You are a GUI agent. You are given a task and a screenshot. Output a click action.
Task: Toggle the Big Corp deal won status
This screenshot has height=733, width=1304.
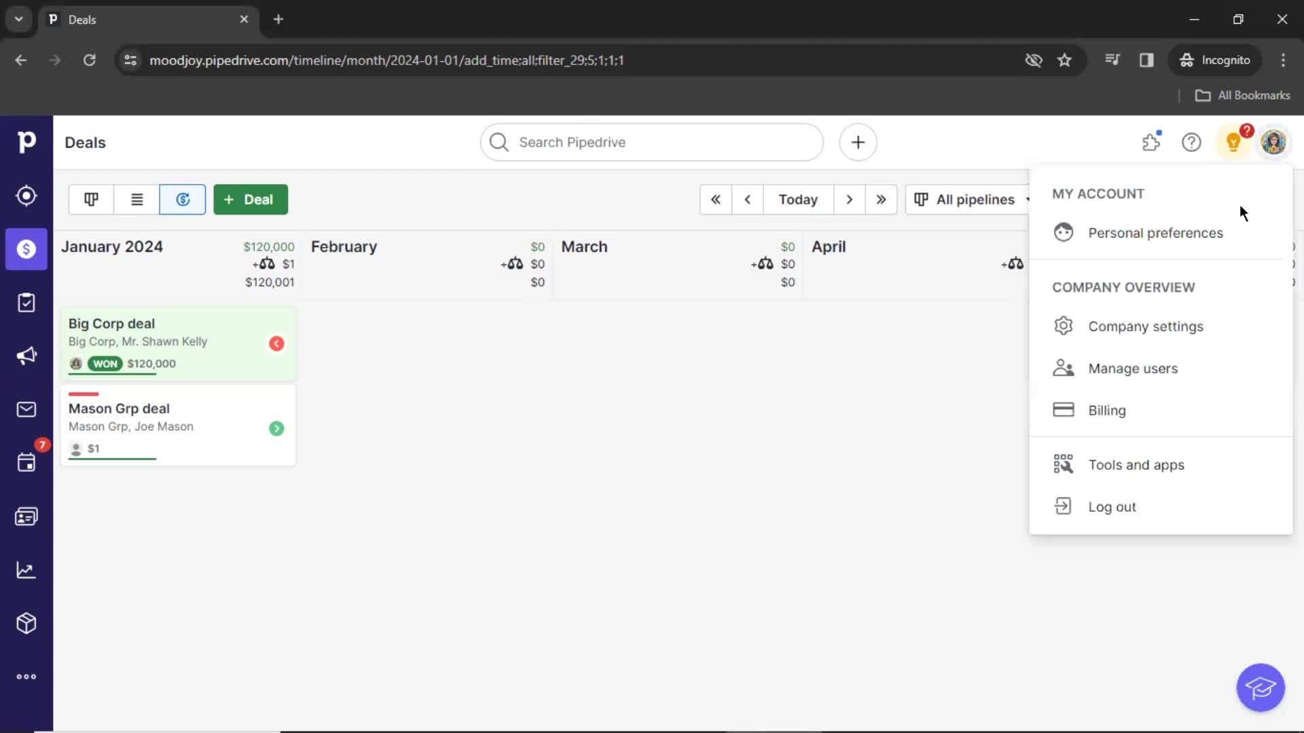pyautogui.click(x=105, y=363)
